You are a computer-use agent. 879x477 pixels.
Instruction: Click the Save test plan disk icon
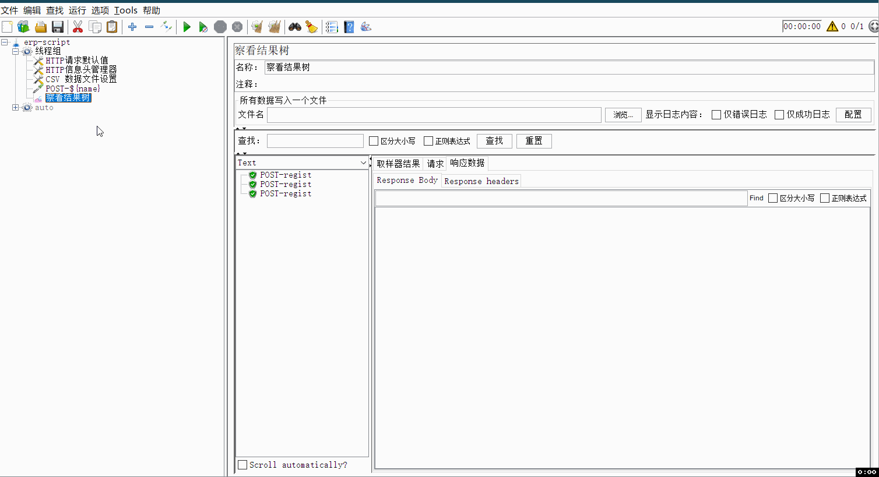(x=57, y=26)
